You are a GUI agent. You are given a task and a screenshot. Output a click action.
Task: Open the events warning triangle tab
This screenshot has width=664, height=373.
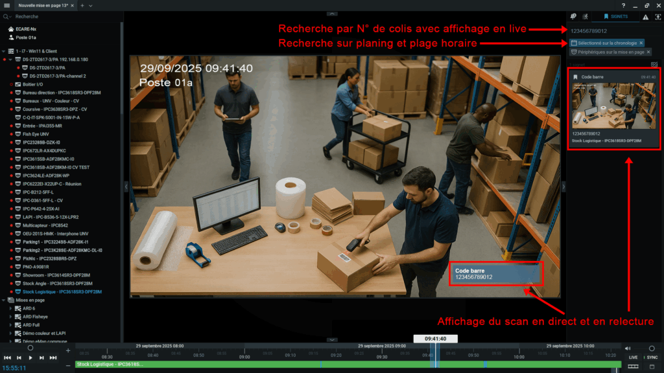point(645,17)
